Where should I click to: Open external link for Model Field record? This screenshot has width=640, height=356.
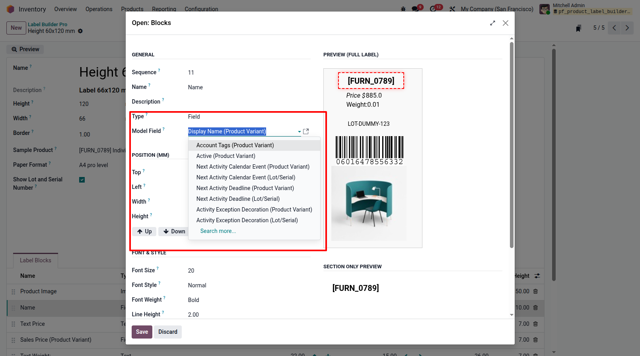306,131
